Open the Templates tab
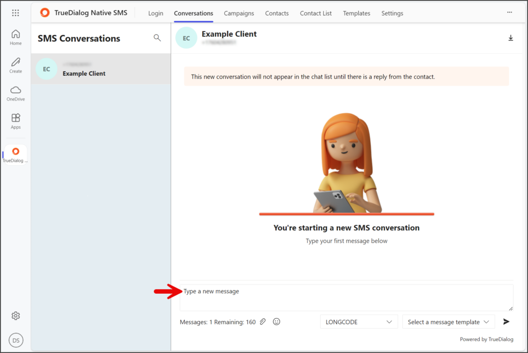This screenshot has height=353, width=528. tap(357, 13)
